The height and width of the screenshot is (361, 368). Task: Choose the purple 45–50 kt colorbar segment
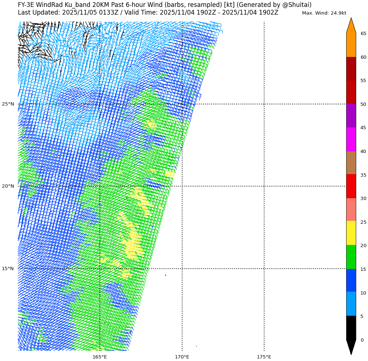coord(351,116)
